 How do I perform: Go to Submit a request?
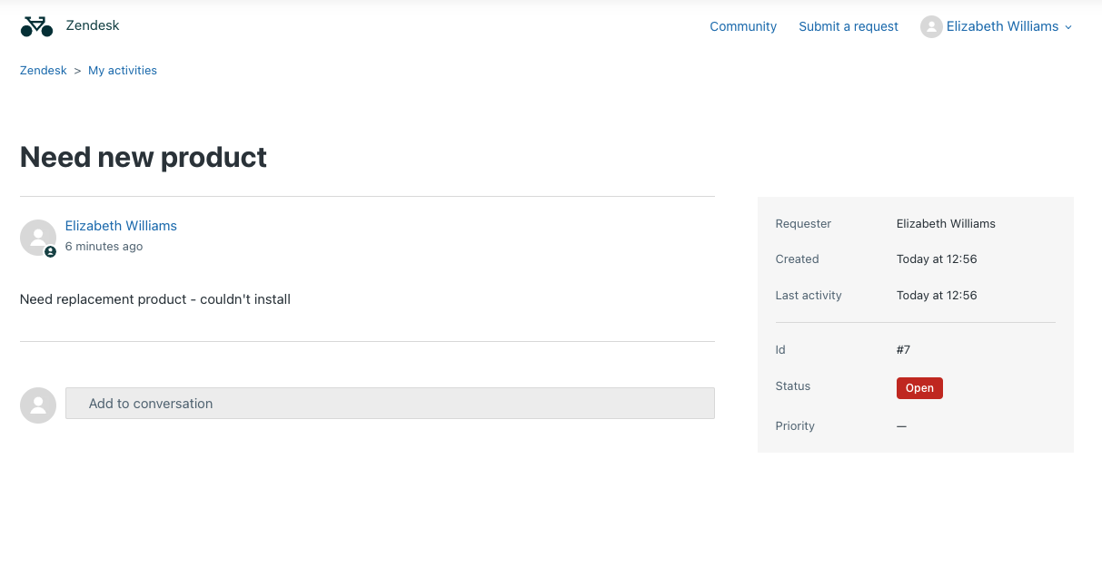click(848, 26)
